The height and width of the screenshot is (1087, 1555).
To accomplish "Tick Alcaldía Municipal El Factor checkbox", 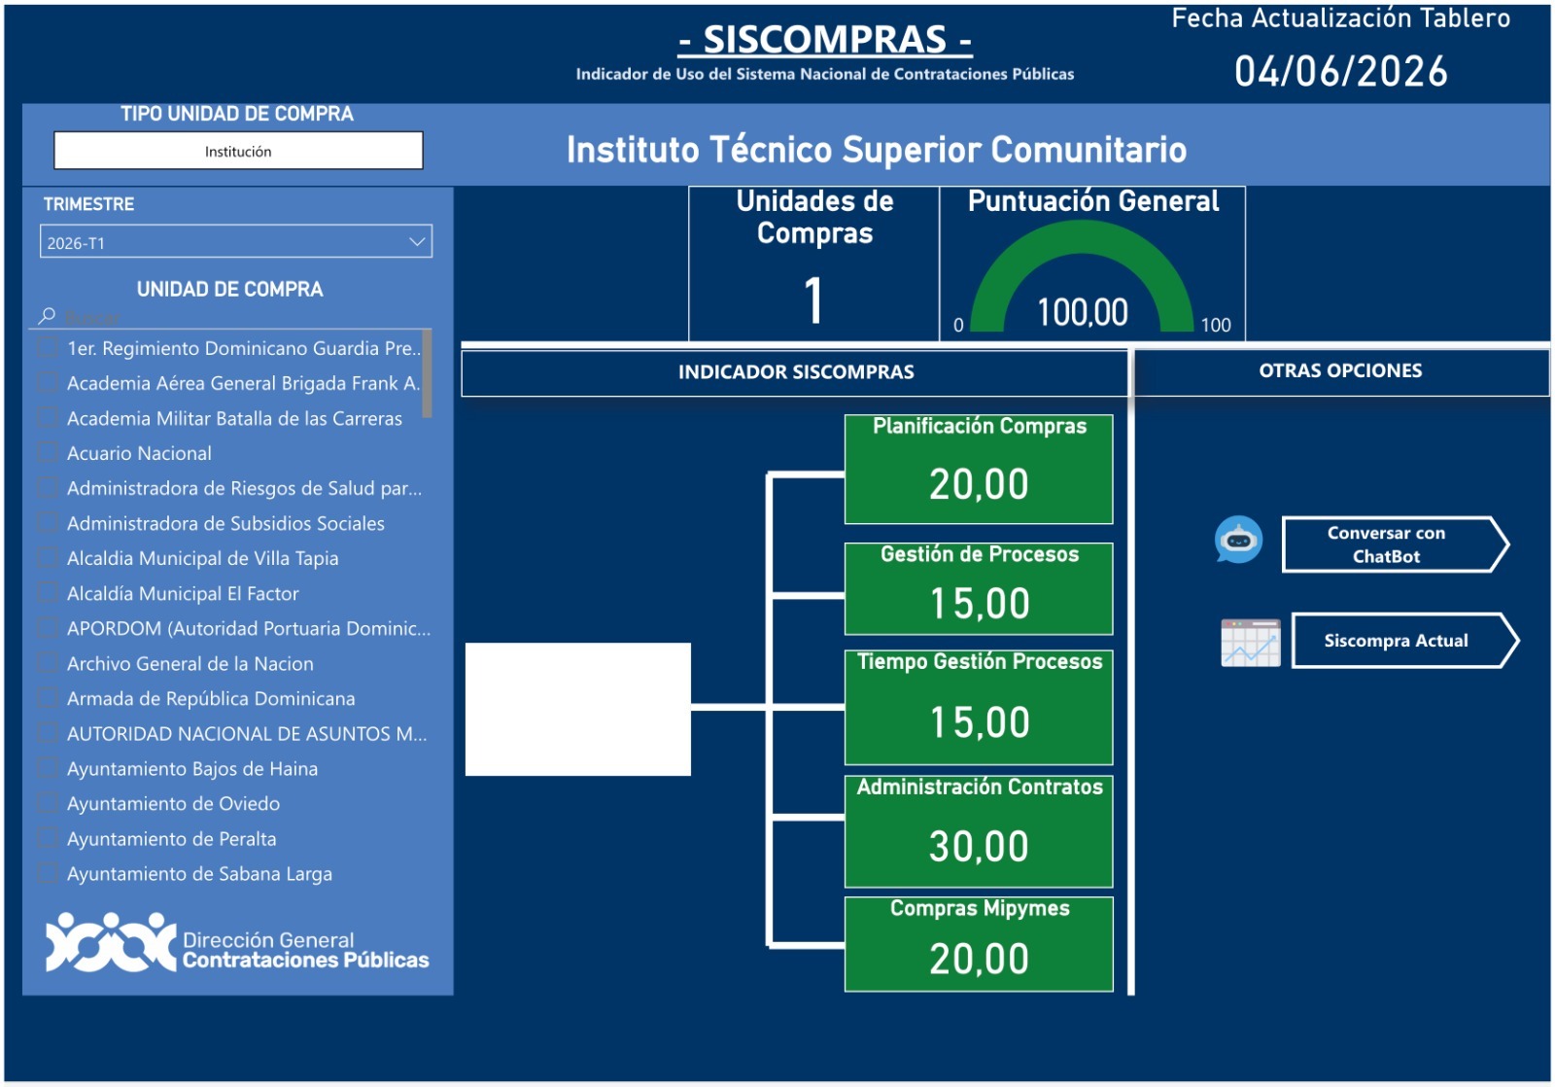I will pos(47,593).
